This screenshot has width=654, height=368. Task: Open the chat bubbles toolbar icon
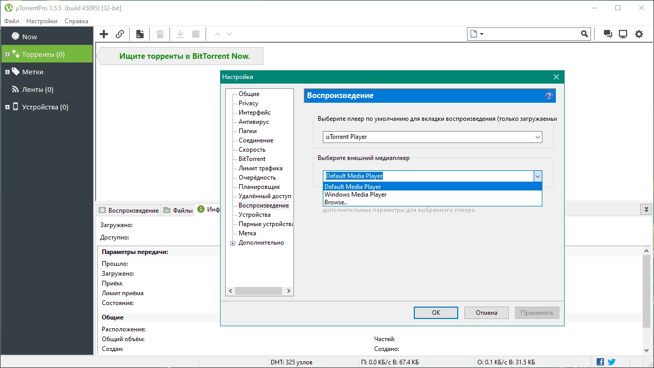(x=608, y=34)
